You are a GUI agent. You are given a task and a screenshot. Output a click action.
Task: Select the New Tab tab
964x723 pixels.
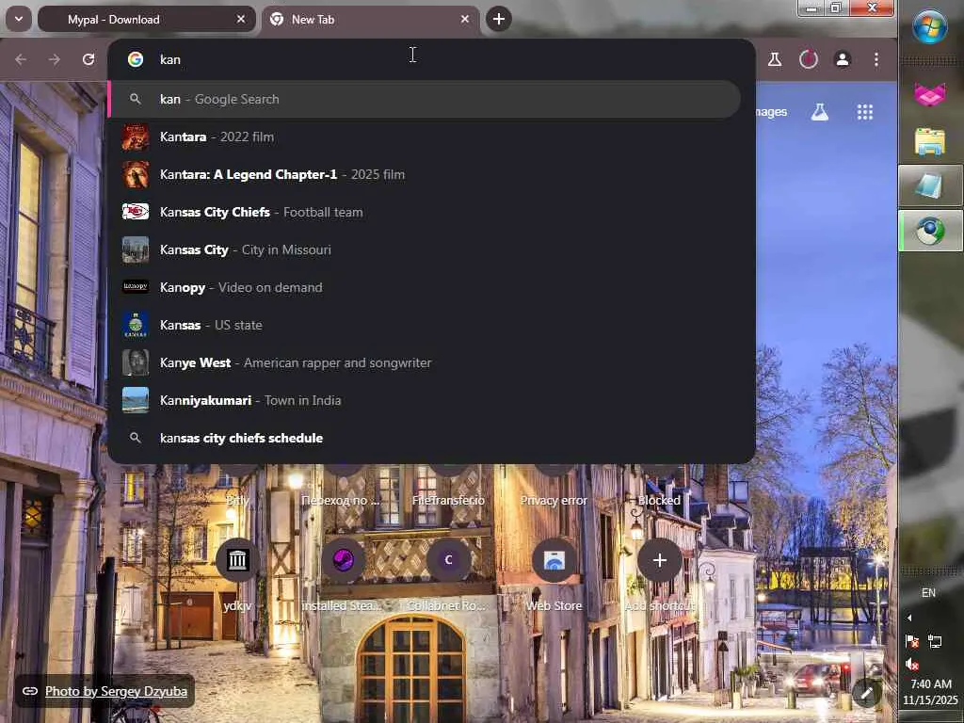pos(370,19)
